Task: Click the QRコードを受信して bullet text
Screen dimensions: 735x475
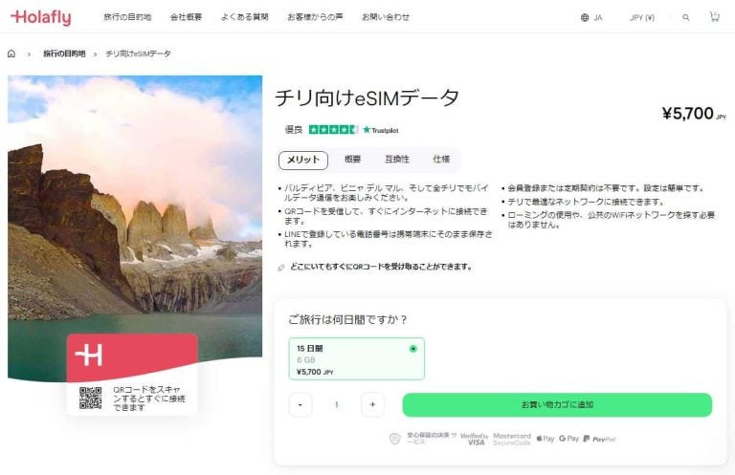Action: tap(386, 216)
